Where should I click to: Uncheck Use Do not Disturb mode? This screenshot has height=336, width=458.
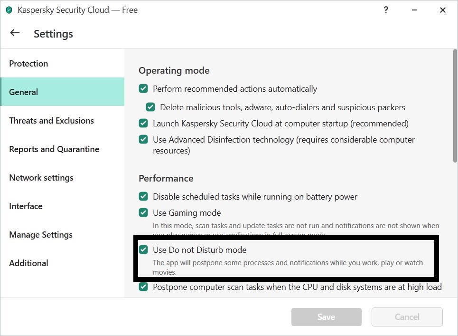(x=143, y=250)
